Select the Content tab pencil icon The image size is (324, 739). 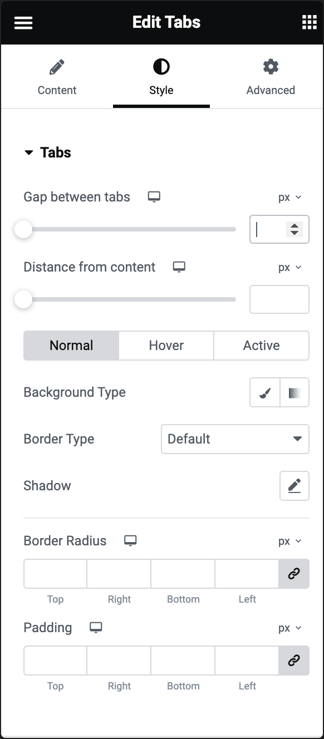(56, 66)
